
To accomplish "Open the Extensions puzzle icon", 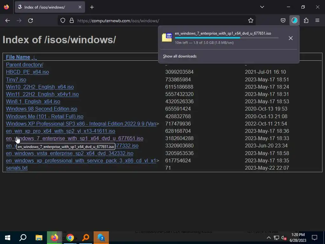I will tap(306, 21).
